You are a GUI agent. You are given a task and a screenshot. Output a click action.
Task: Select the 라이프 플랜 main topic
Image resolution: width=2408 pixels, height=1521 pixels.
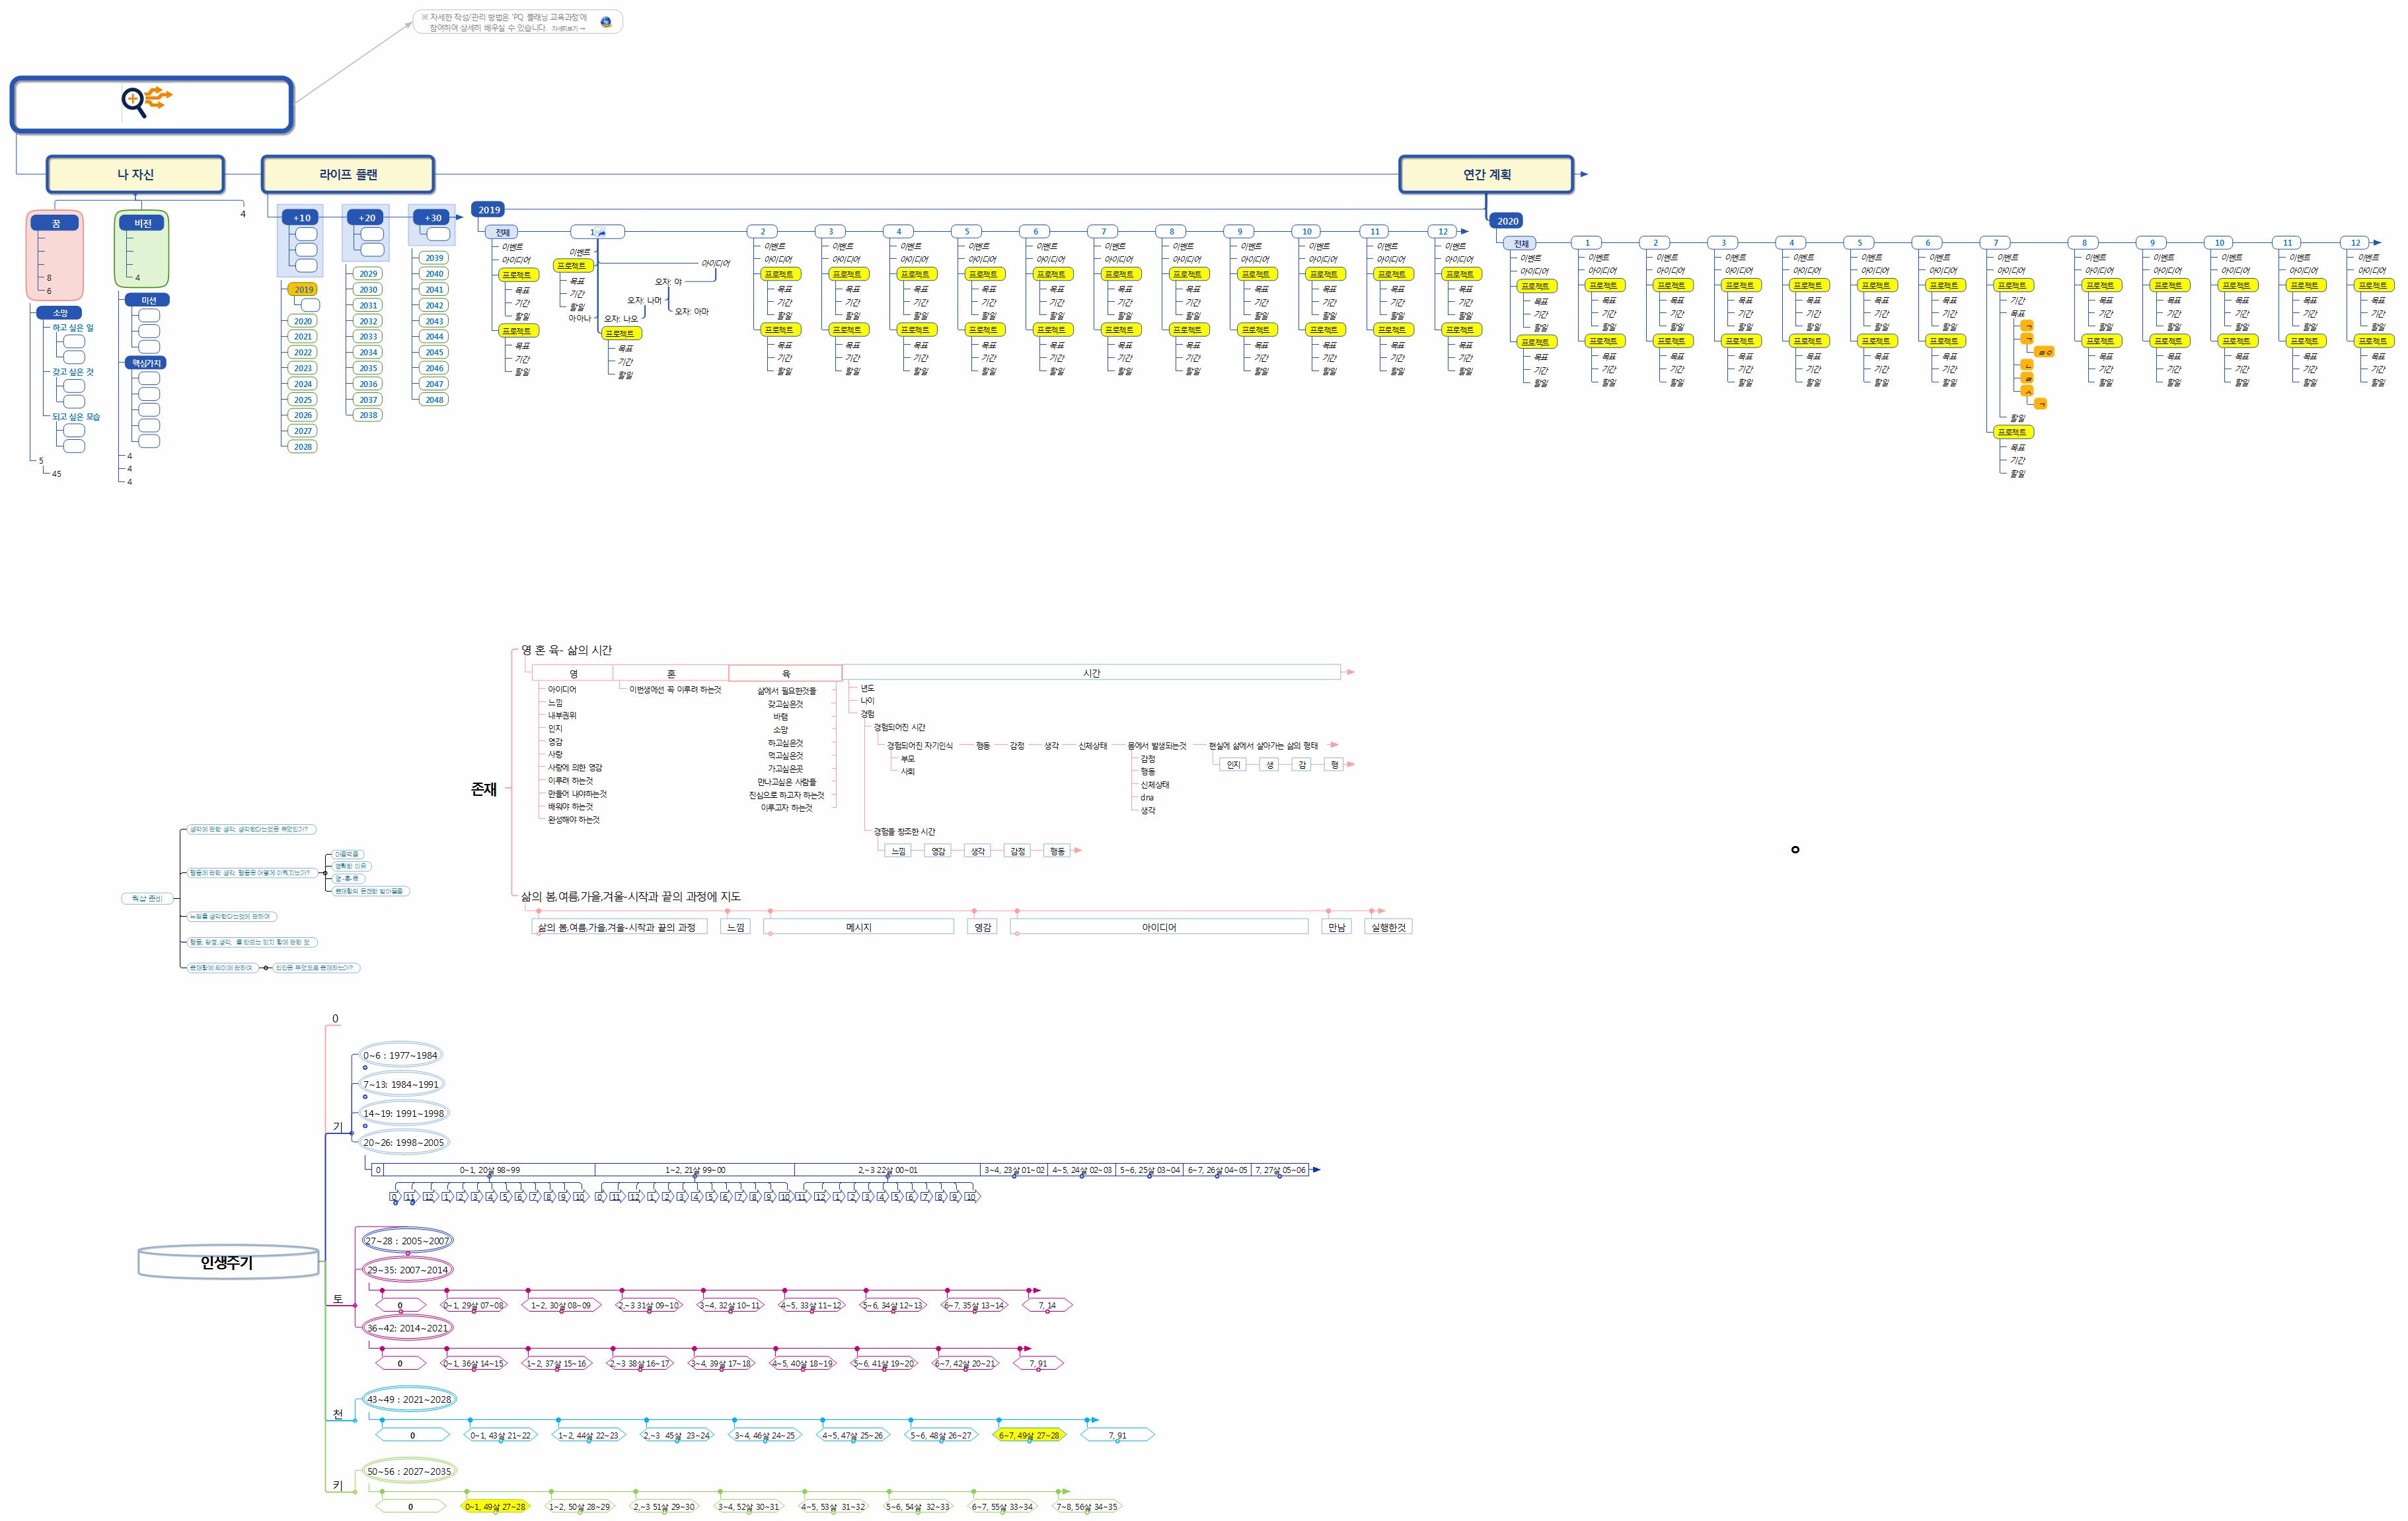348,174
